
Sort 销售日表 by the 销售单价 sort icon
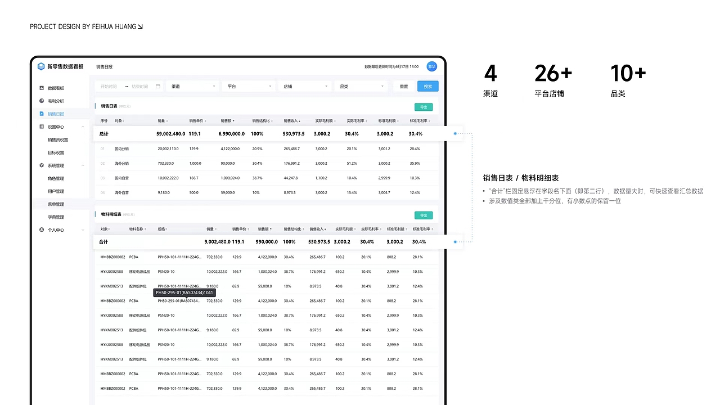tap(204, 121)
